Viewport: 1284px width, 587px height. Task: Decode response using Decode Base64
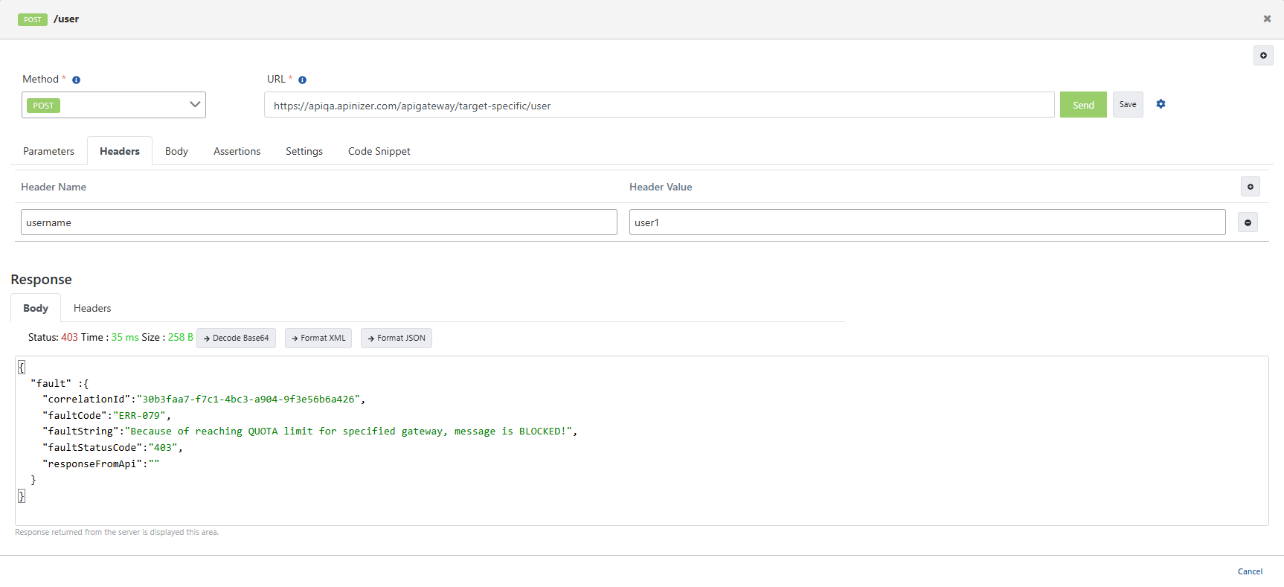point(236,338)
